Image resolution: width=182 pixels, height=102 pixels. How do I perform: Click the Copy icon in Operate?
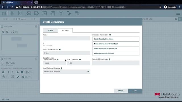[3, 77]
